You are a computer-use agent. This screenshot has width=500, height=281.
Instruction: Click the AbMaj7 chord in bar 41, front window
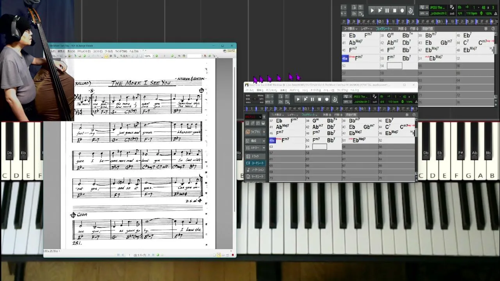pos(282,127)
